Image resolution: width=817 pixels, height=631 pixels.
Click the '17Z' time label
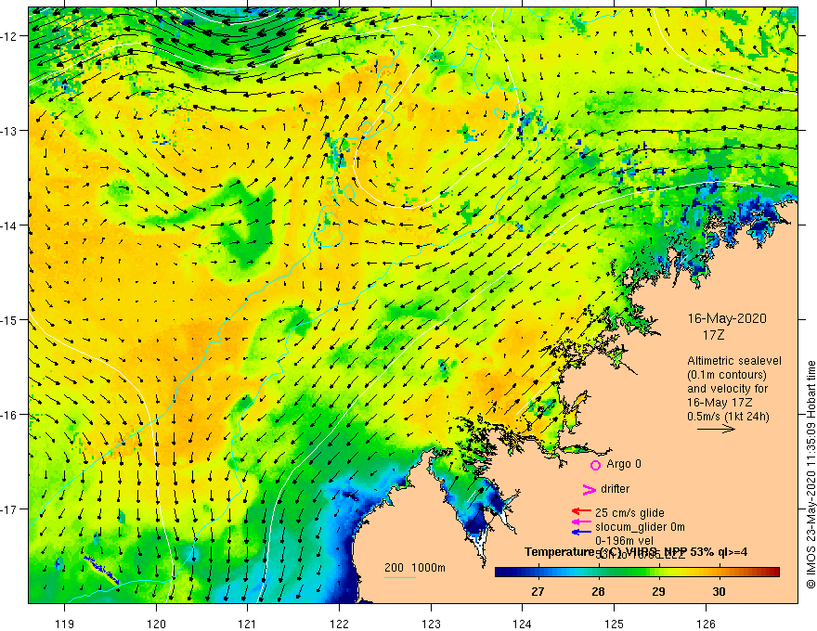point(713,335)
